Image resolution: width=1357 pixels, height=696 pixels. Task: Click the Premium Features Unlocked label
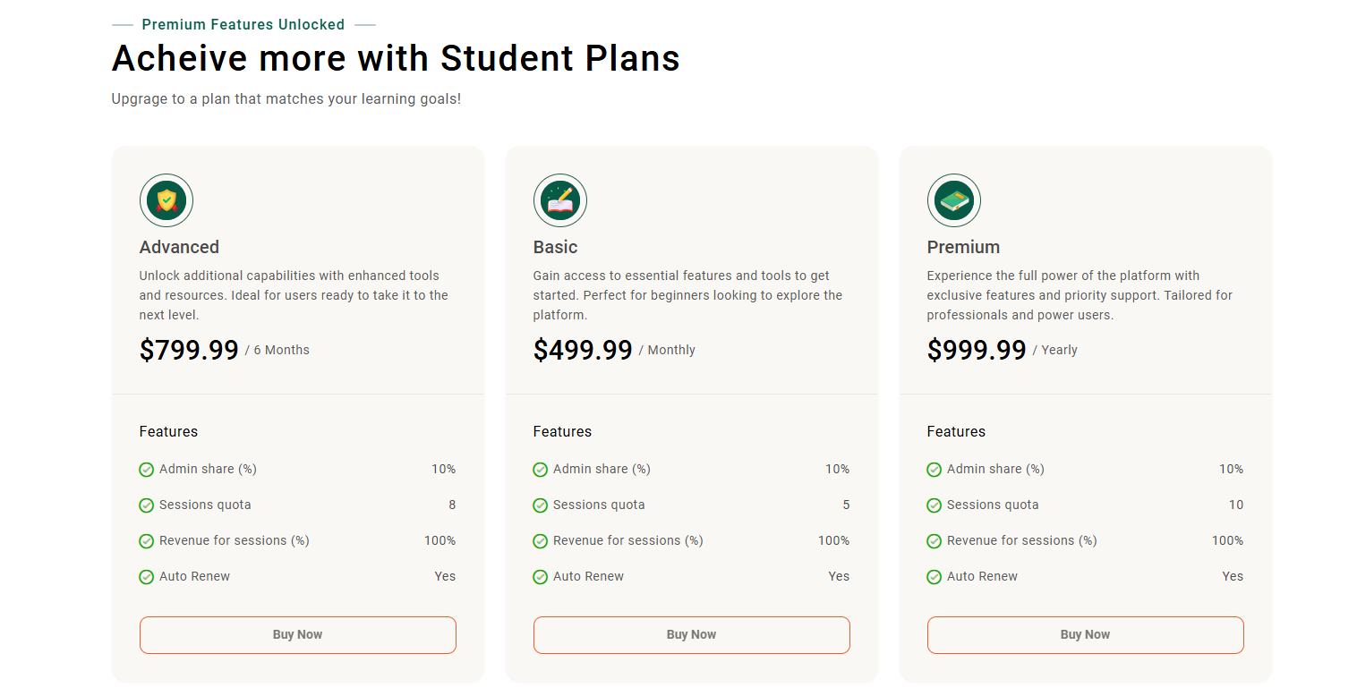[x=243, y=25]
